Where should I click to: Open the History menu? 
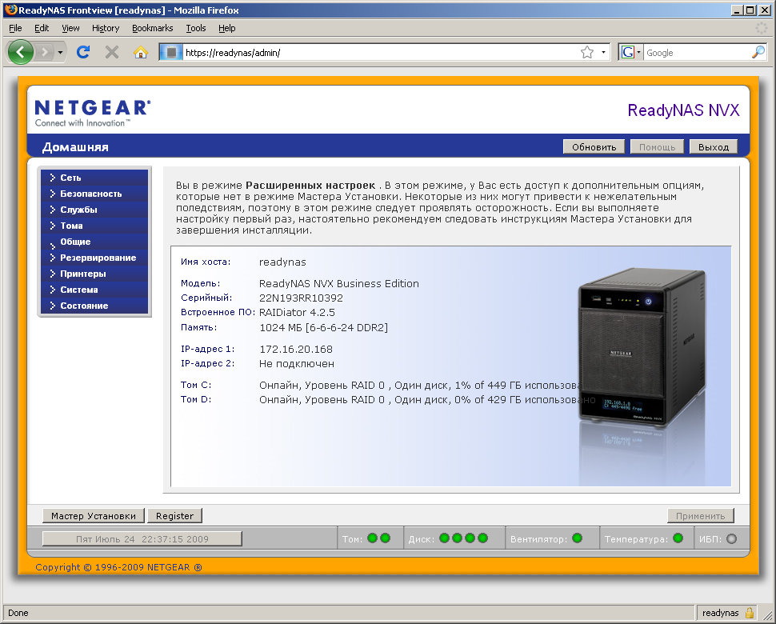click(106, 28)
